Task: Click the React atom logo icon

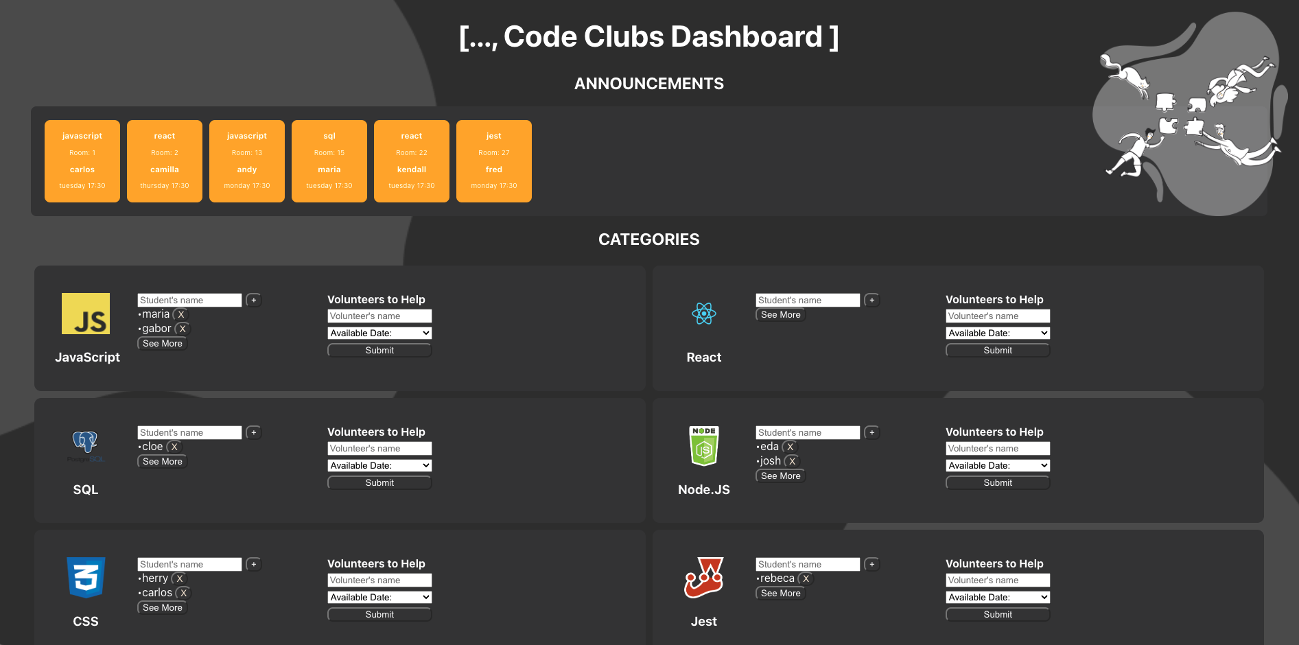Action: click(x=704, y=314)
